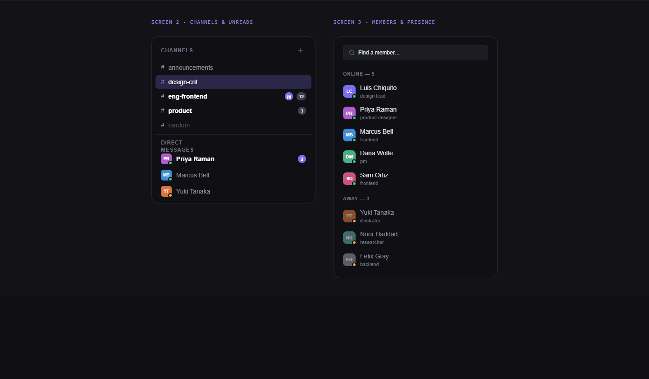Image resolution: width=649 pixels, height=379 pixels.
Task: Click Noor Haddad's NH avatar
Action: point(349,238)
